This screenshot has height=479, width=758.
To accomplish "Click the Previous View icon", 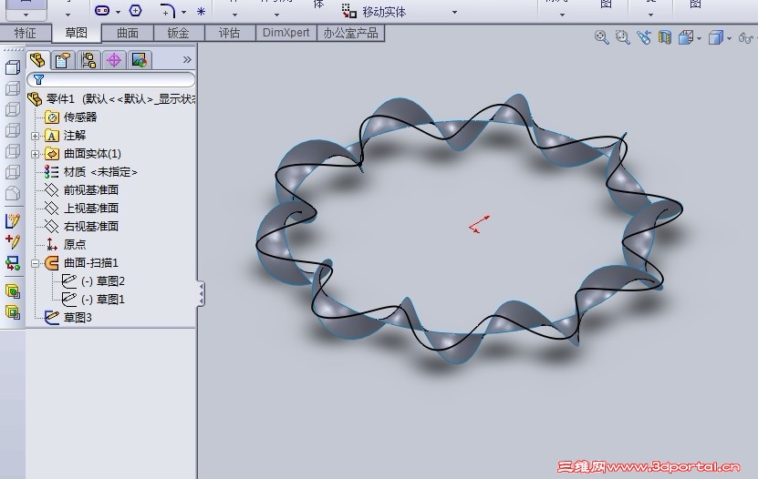I will pos(643,37).
